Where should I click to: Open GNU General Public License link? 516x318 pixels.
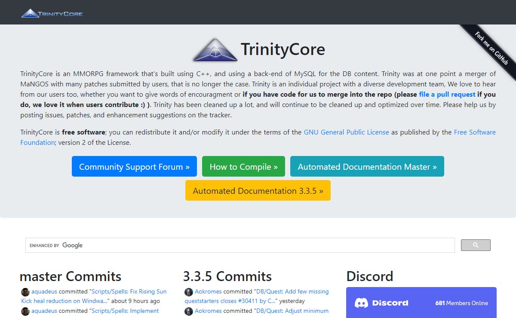tap(346, 132)
